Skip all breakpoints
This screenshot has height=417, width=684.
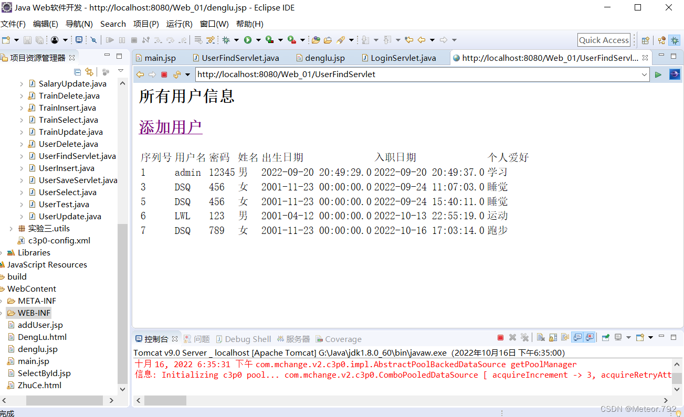pos(93,40)
